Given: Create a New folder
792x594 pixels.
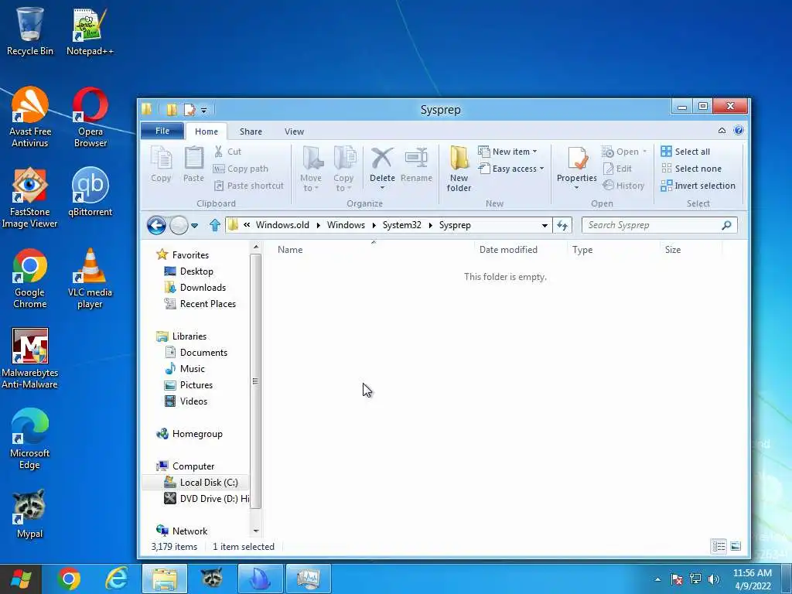Looking at the screenshot, I should pyautogui.click(x=459, y=169).
